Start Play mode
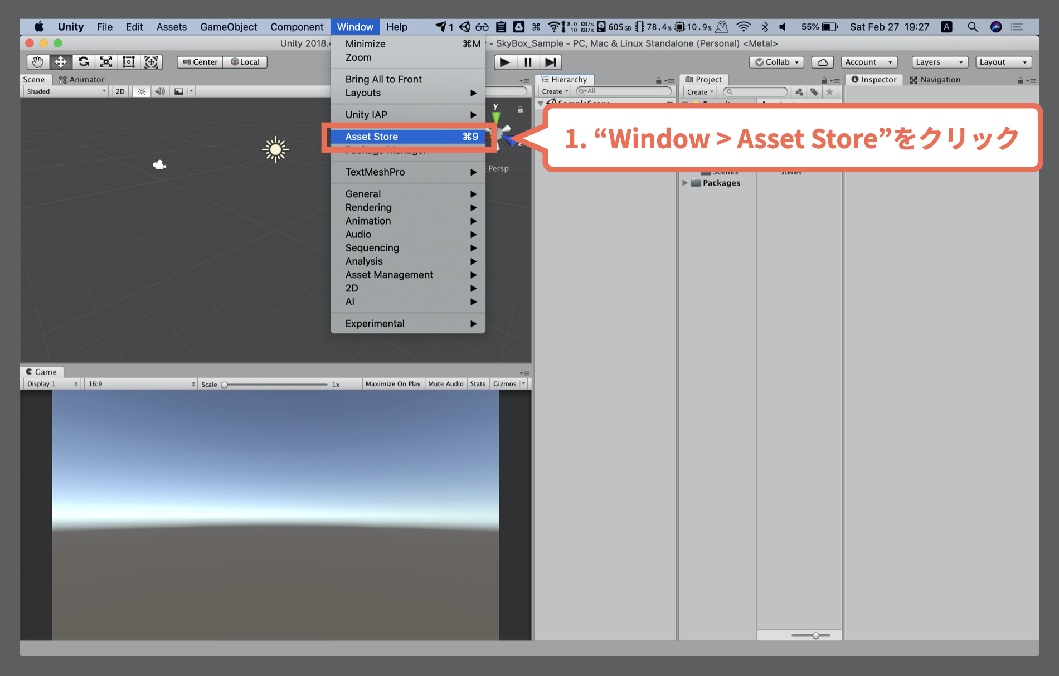 (x=505, y=62)
